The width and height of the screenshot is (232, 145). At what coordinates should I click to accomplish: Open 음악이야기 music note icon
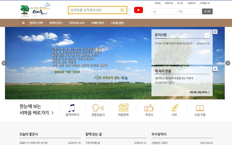[x=72, y=108]
